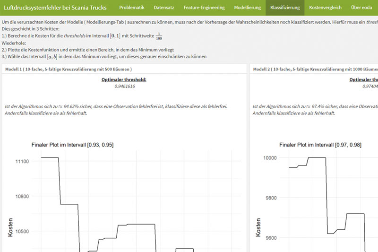Click the Kosten axis title of Modell 1 plot

[x=10, y=227]
